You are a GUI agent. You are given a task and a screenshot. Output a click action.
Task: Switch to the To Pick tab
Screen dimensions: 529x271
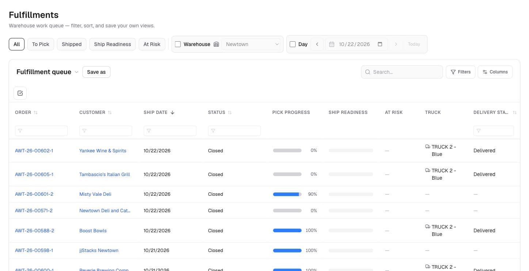pyautogui.click(x=41, y=44)
